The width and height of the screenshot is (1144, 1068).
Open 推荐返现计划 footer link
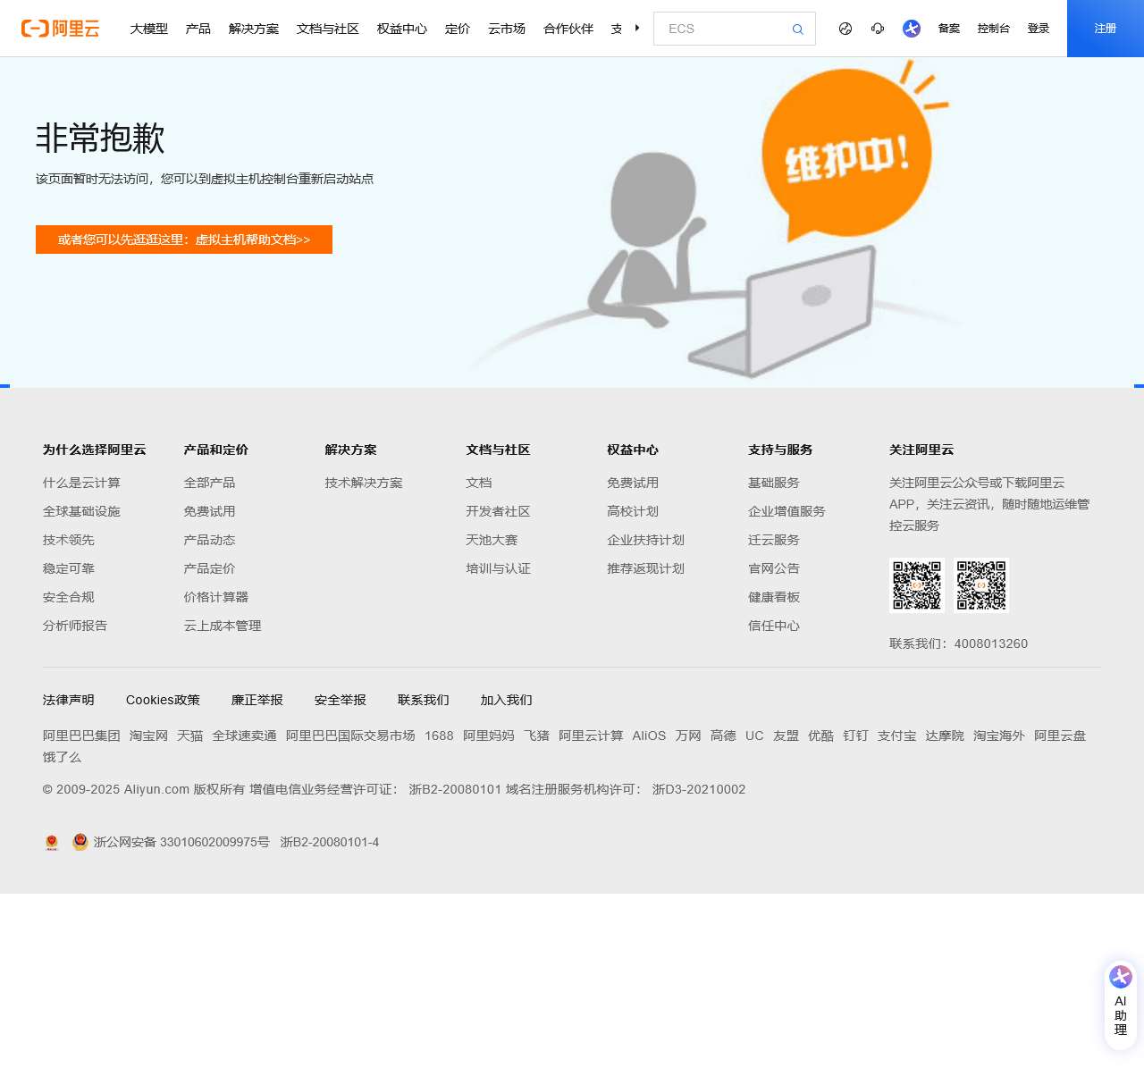[646, 568]
